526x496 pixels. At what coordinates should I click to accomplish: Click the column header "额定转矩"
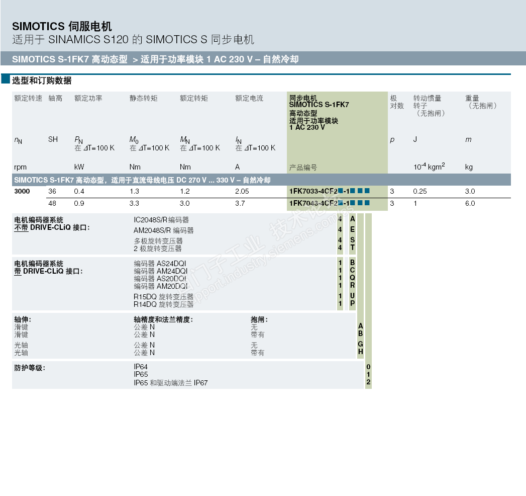click(194, 98)
